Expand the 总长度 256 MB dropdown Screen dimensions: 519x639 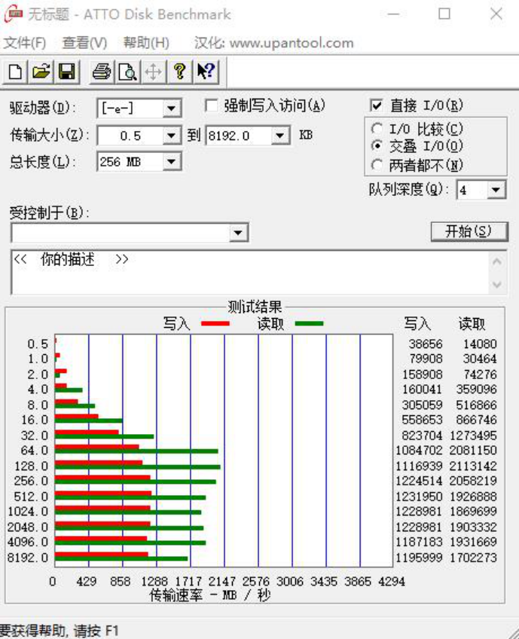[172, 161]
